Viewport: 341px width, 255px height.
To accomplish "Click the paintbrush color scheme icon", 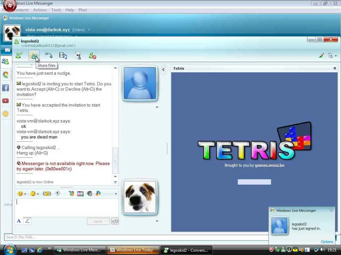I will point(321,55).
